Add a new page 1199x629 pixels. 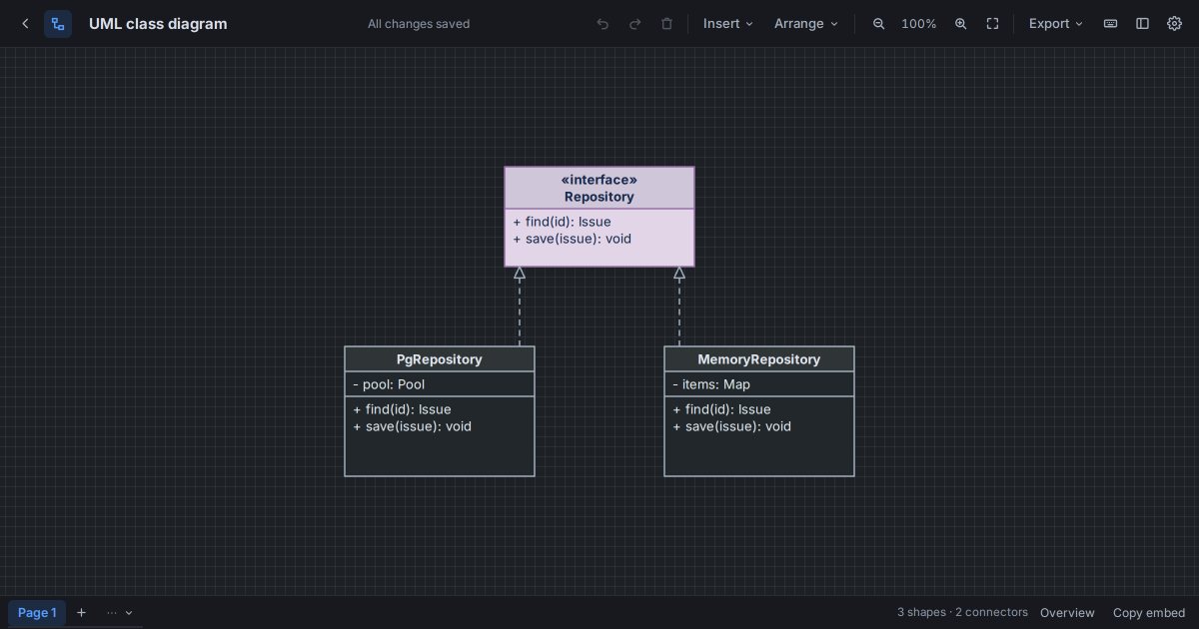(x=82, y=613)
